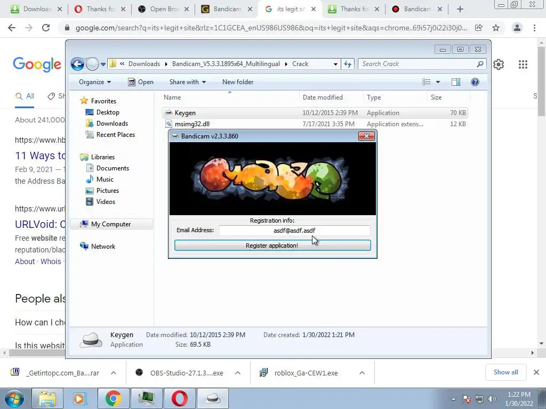Screen dimensions: 546x409
Task: Switch to the Open Broadcaster tab
Action: coord(164,10)
